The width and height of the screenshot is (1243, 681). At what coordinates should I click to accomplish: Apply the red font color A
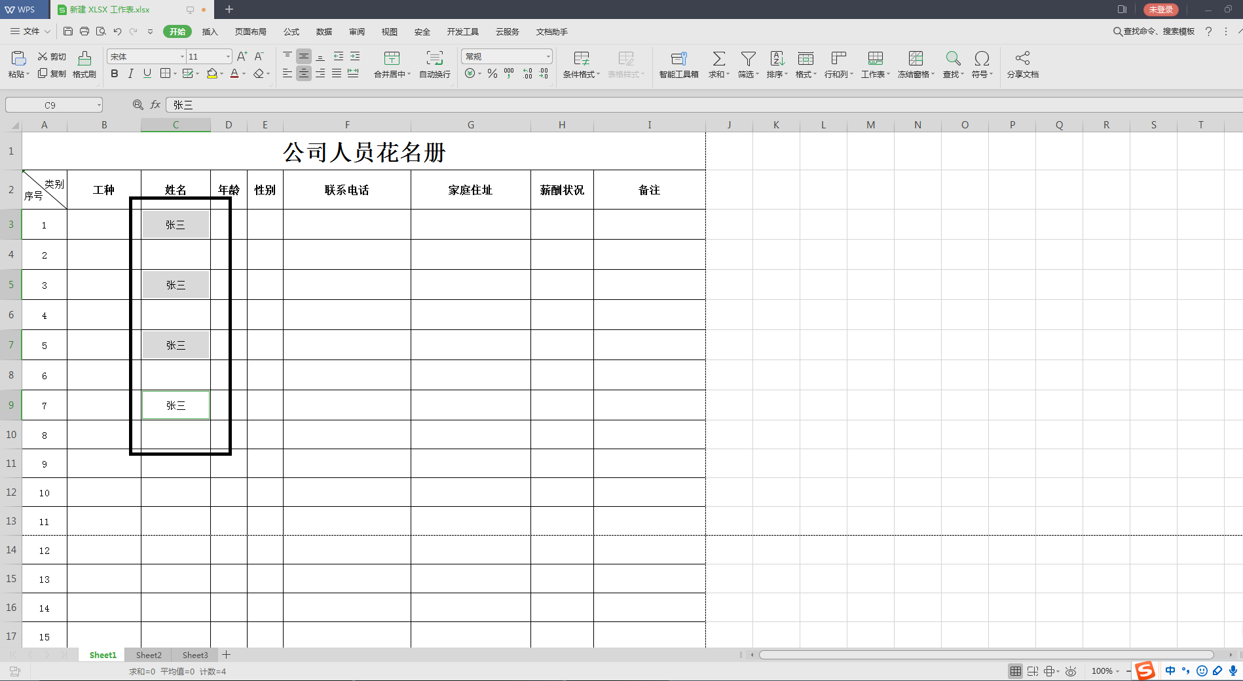[234, 74]
